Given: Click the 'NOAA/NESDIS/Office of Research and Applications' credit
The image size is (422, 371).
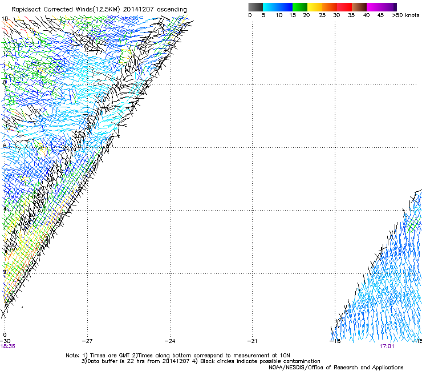Looking at the screenshot, I should click(x=336, y=368).
